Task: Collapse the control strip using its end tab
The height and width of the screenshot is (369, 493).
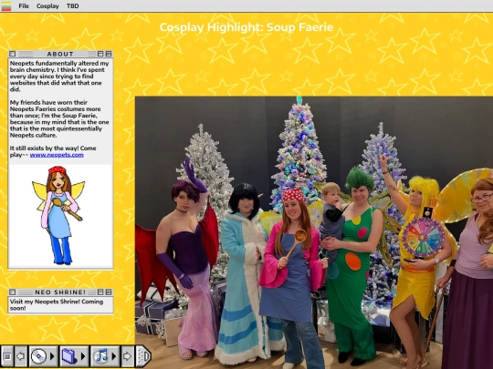Action: tap(143, 356)
